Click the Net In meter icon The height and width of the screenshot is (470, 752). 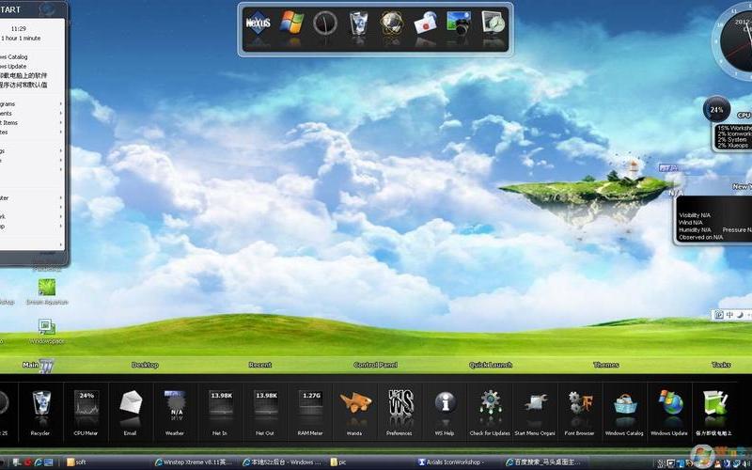pos(221,402)
